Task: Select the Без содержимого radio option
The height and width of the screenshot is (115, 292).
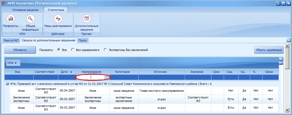Action: 73,50
